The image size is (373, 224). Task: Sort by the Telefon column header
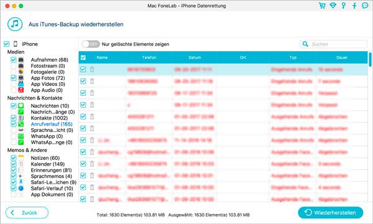(x=149, y=57)
